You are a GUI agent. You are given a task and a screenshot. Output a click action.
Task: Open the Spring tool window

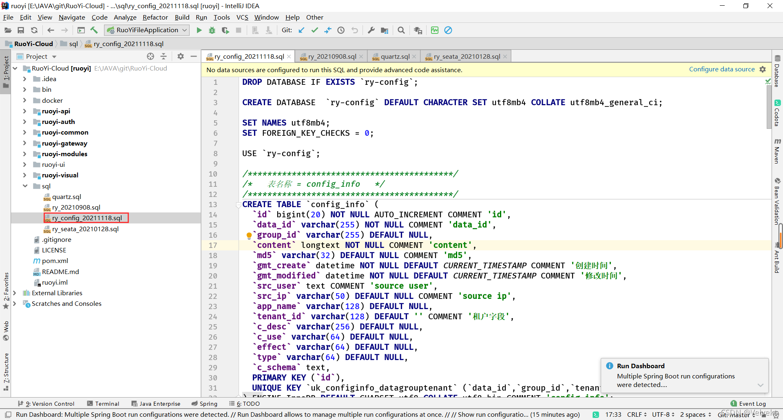[x=204, y=404]
